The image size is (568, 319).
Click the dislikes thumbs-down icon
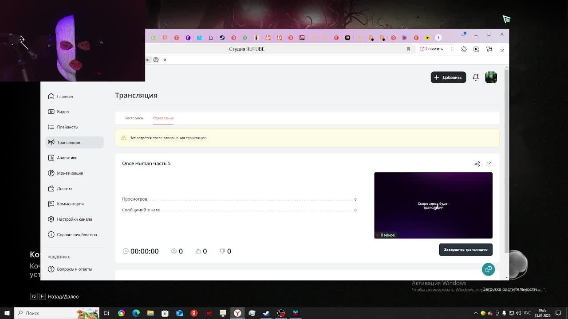pyautogui.click(x=222, y=251)
